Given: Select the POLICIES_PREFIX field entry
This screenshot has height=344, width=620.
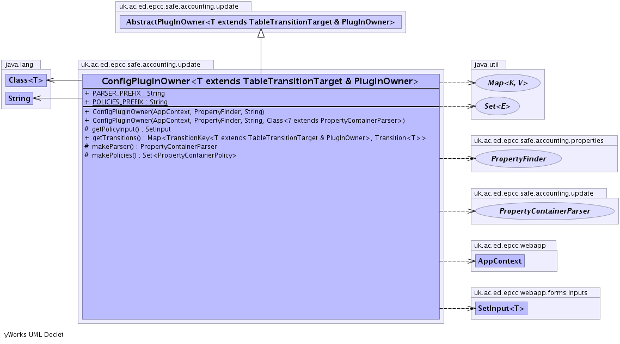Looking at the screenshot, I should (x=130, y=102).
